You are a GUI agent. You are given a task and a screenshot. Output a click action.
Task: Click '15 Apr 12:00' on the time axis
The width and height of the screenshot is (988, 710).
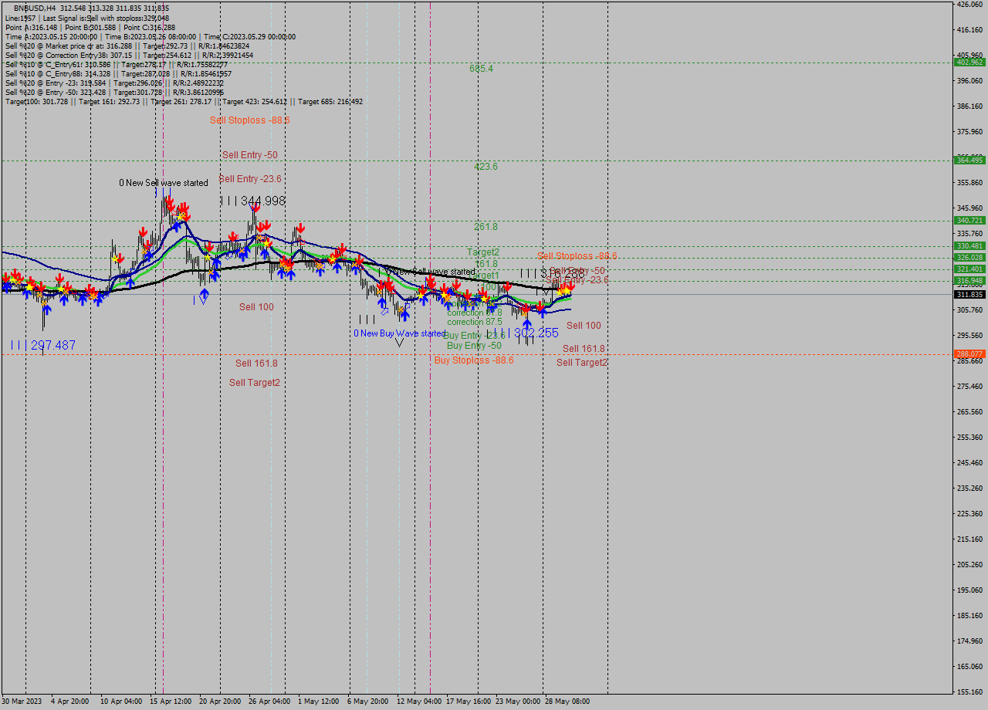(171, 702)
